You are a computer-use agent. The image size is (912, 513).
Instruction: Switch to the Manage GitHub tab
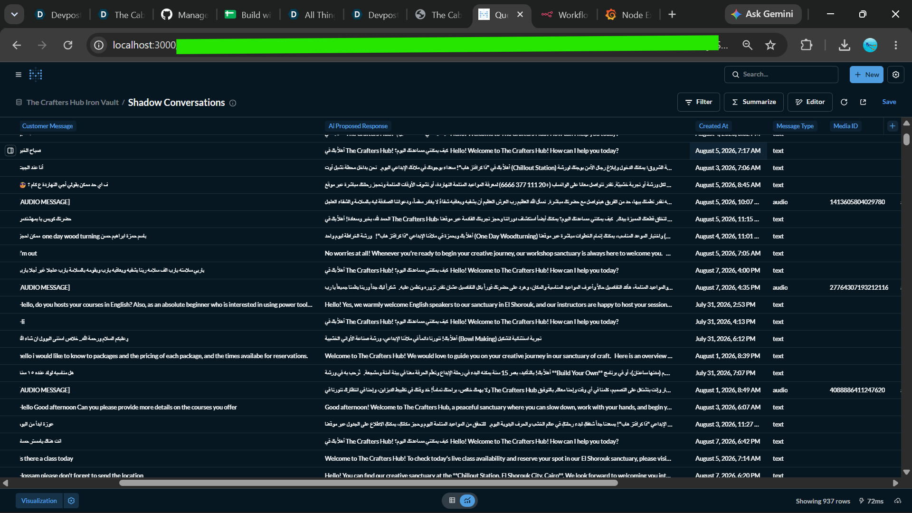185,15
